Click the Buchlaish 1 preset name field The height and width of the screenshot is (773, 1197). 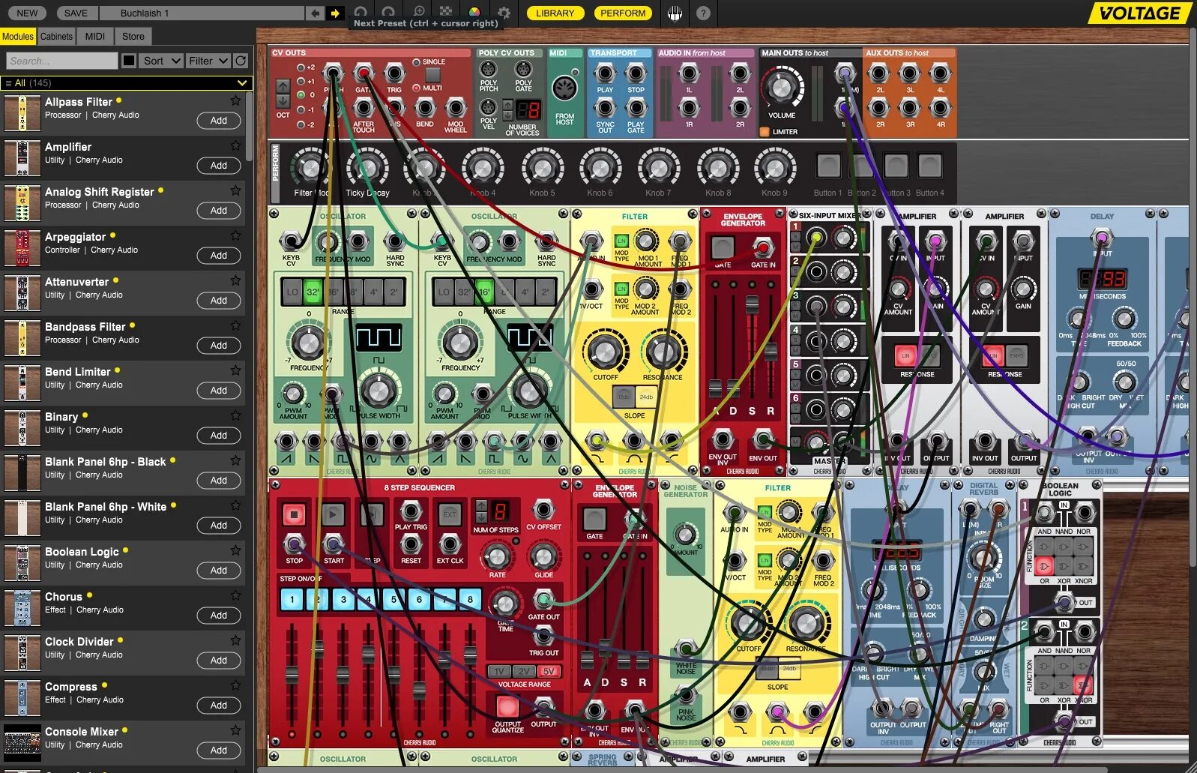click(x=201, y=13)
